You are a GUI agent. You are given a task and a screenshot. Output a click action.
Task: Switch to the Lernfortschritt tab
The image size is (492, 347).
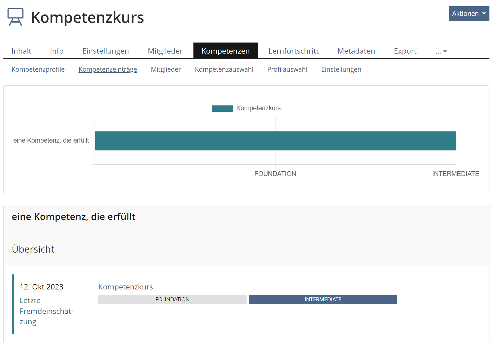point(293,51)
